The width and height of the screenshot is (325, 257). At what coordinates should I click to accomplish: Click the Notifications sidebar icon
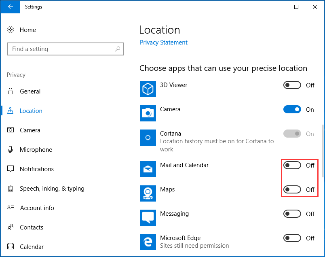click(11, 169)
